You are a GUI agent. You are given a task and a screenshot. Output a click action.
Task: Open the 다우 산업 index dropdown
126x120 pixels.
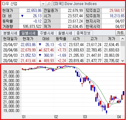click(x=43, y=4)
